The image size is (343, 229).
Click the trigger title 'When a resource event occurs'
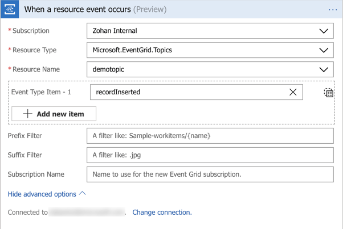pyautogui.click(x=77, y=10)
